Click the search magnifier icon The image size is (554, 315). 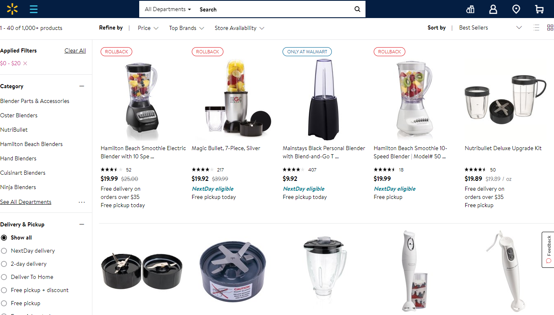coord(357,9)
